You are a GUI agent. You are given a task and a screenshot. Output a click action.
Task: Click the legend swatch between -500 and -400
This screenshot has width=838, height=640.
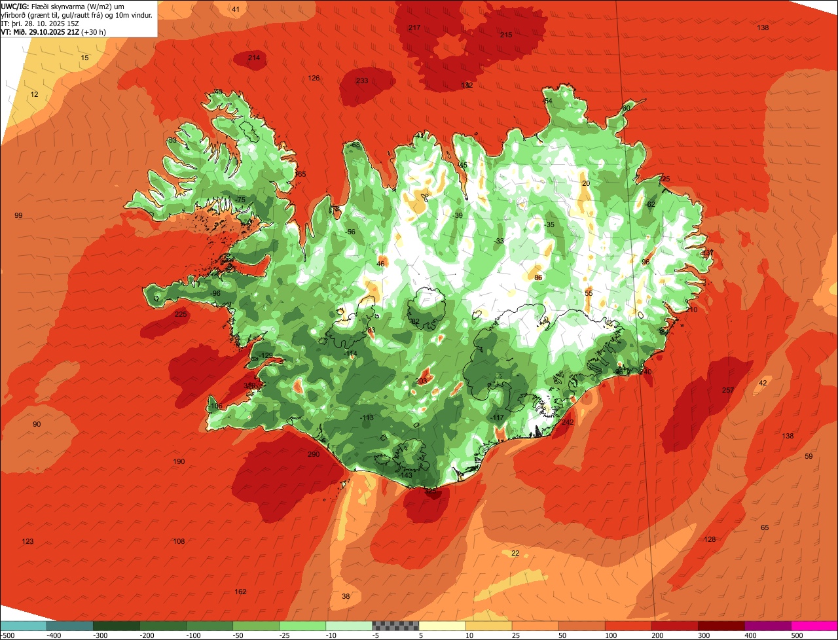[x=24, y=626]
